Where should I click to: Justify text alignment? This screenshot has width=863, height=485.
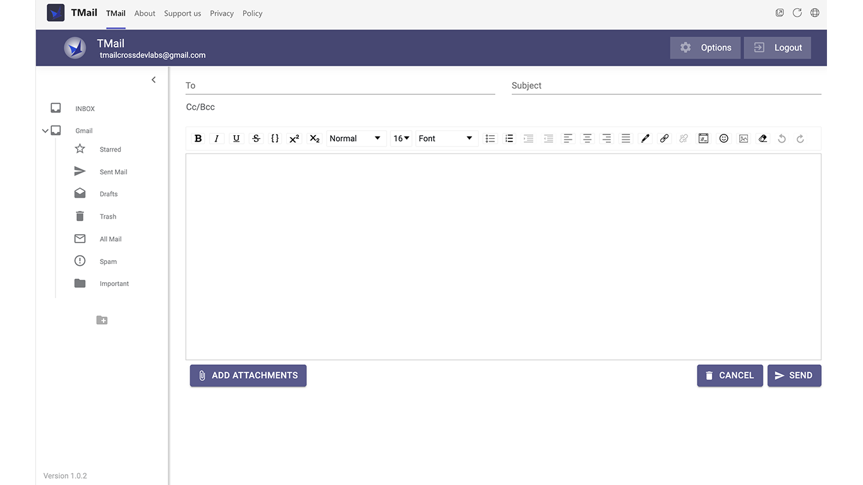(625, 138)
